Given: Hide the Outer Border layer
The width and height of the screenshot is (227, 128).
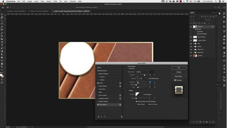Looking at the screenshot, I should (191, 37).
